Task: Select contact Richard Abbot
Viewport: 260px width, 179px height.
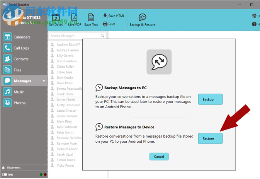Action: click(x=67, y=149)
